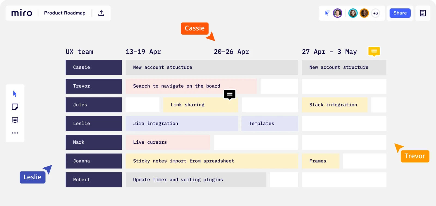Select the Trevor team member row label
This screenshot has height=206, width=436.
[94, 86]
